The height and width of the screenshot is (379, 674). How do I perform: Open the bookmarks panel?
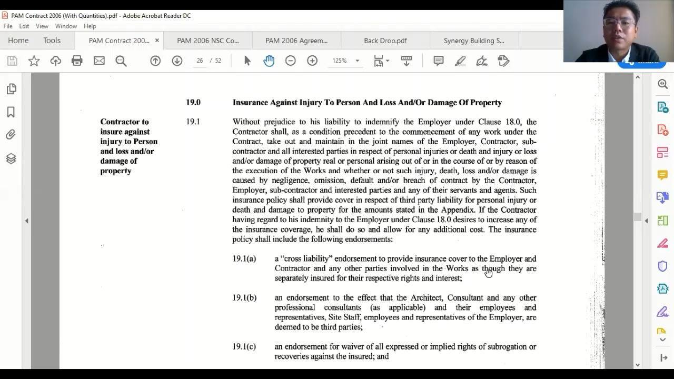click(11, 112)
